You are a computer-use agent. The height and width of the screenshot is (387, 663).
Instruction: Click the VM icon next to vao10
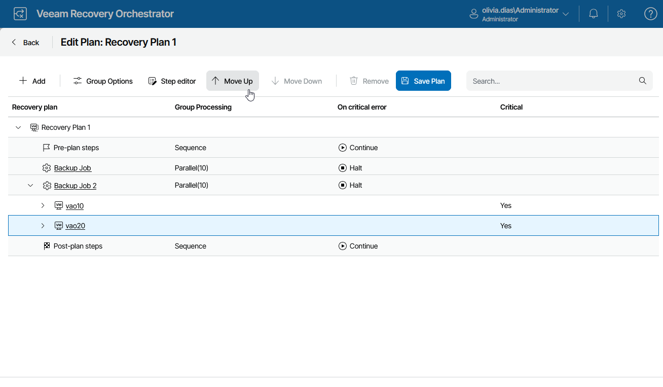pos(58,205)
